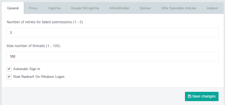
Task: Uncheck the Start RankerX On Windows Logon box
Action: (9, 77)
